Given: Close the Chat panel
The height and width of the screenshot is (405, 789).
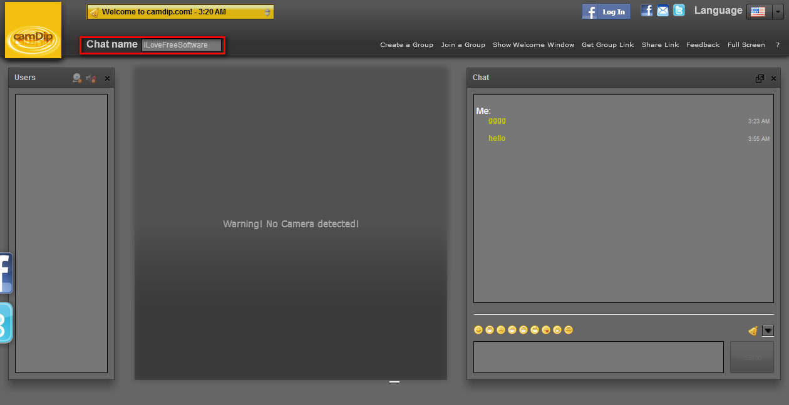Looking at the screenshot, I should (773, 78).
